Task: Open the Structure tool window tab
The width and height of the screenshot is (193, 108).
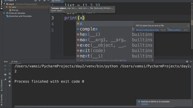Action: tap(2, 85)
